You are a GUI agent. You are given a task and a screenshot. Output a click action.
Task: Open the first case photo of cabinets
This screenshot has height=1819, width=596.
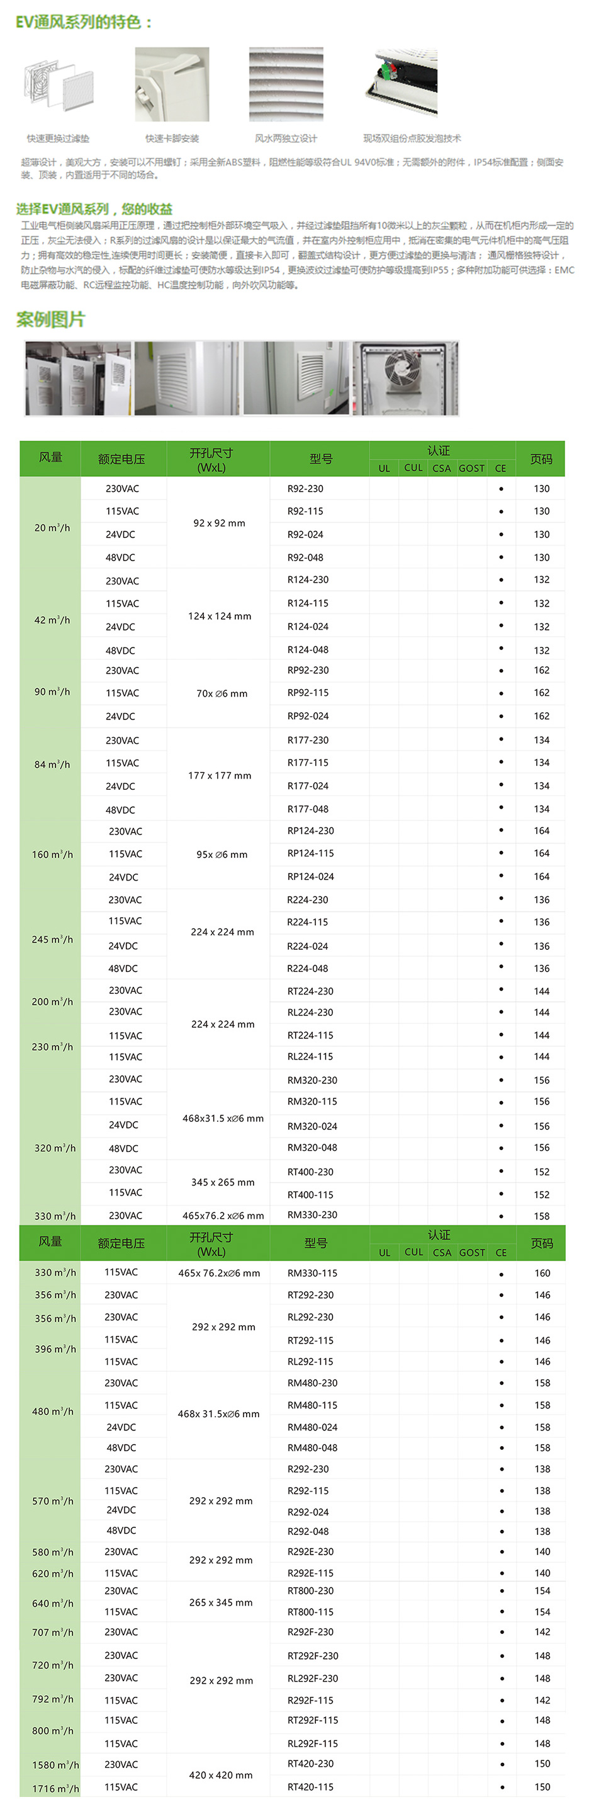[78, 379]
